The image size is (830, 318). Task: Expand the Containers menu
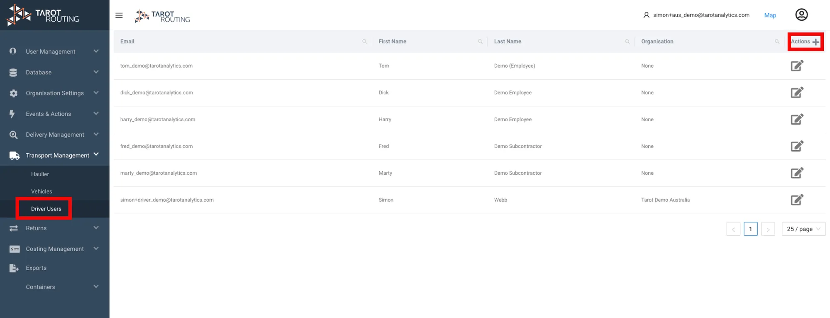(54, 287)
